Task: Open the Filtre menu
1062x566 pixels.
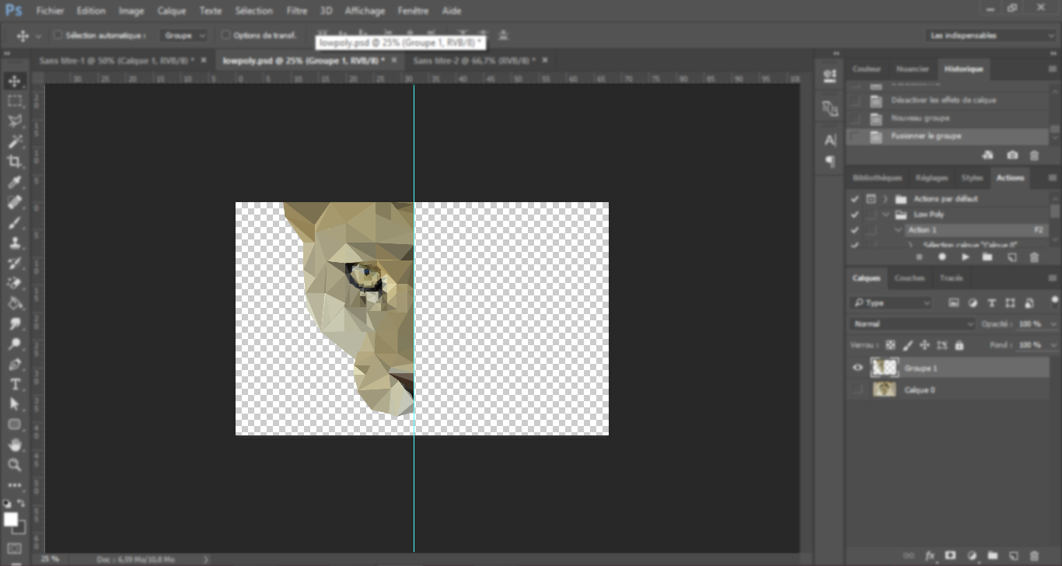Action: [x=296, y=11]
